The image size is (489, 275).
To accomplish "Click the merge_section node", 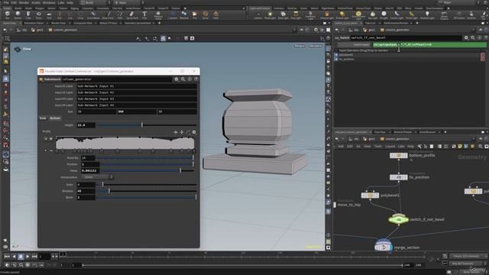I will (384, 246).
